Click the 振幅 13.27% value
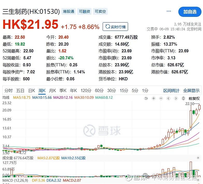203x184 pixels. 170,44
